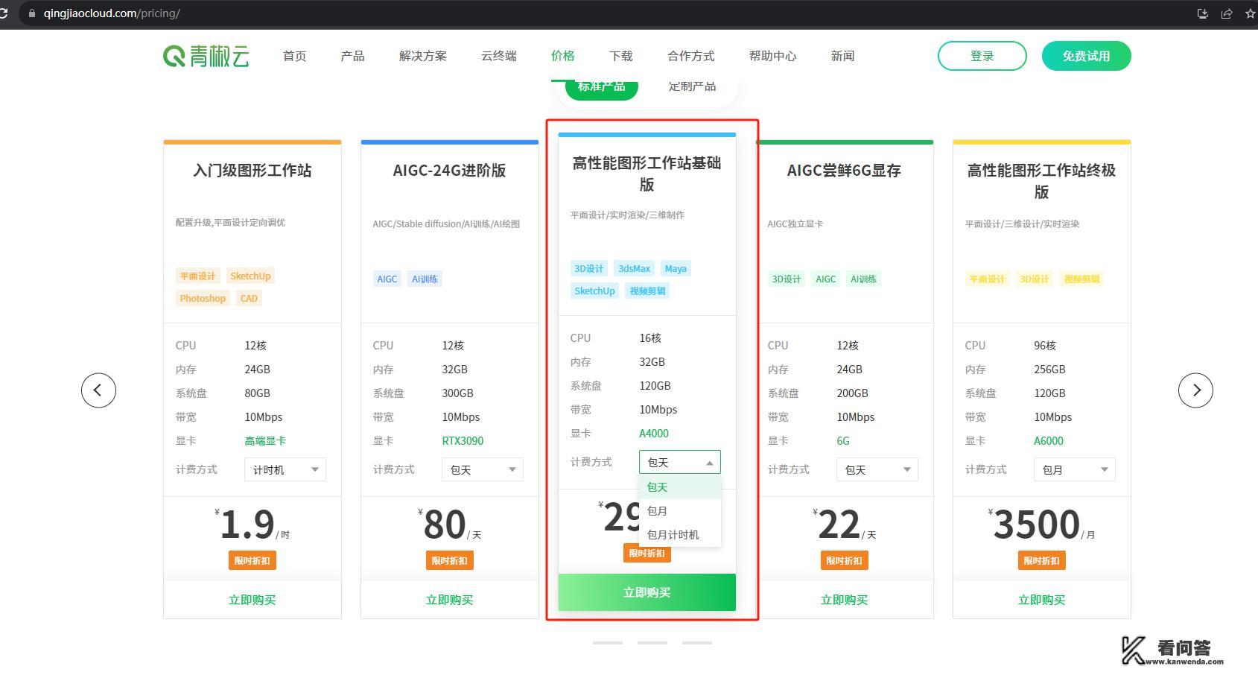Click the browser address bar URL
The height and width of the screenshot is (675, 1258).
pos(112,13)
